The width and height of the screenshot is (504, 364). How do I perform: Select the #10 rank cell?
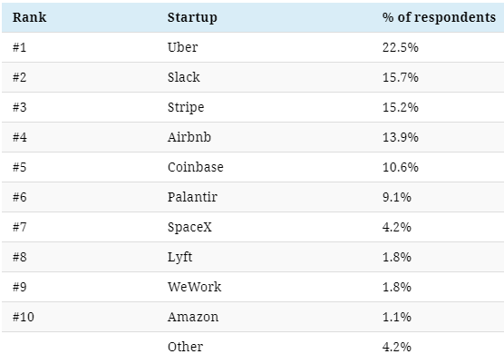pyautogui.click(x=24, y=317)
